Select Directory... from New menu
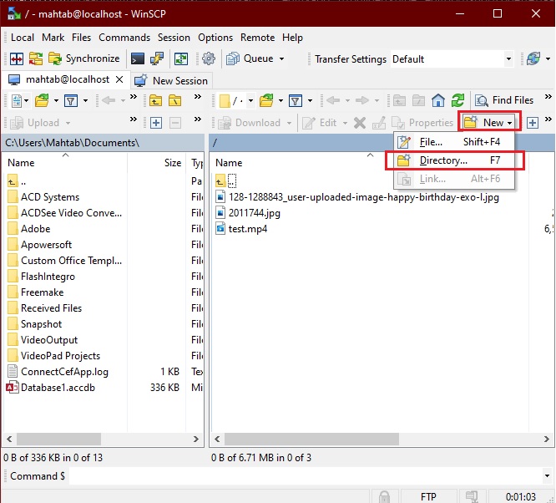Image resolution: width=556 pixels, height=503 pixels. pyautogui.click(x=443, y=160)
